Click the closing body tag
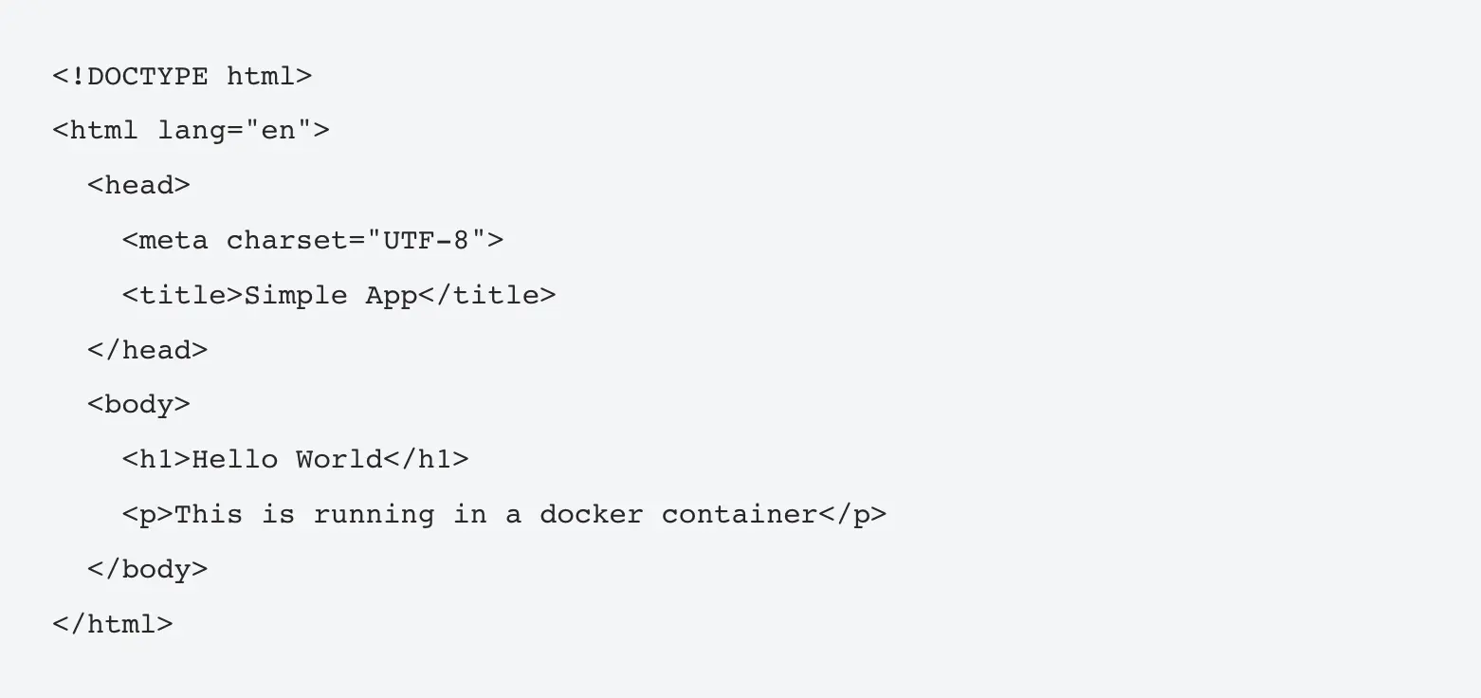1481x698 pixels. point(147,570)
